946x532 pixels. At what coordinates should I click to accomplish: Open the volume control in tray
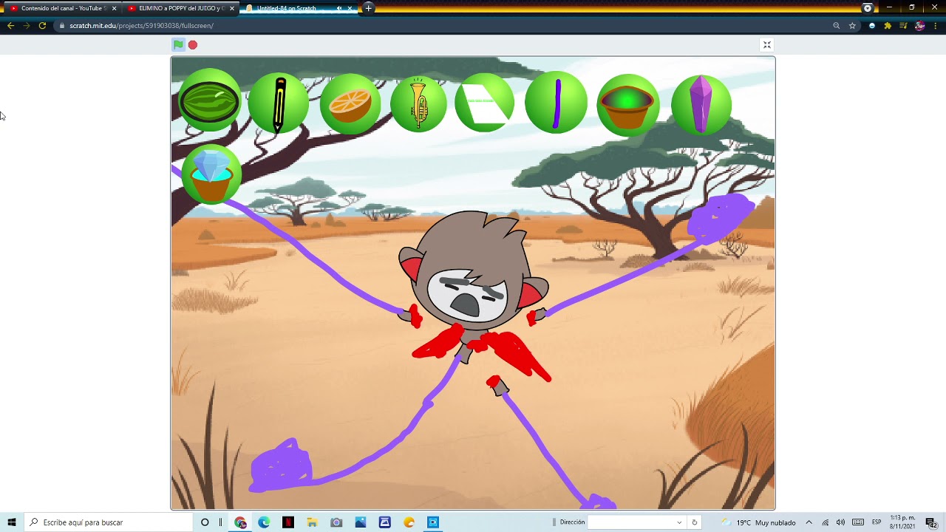[x=840, y=522]
